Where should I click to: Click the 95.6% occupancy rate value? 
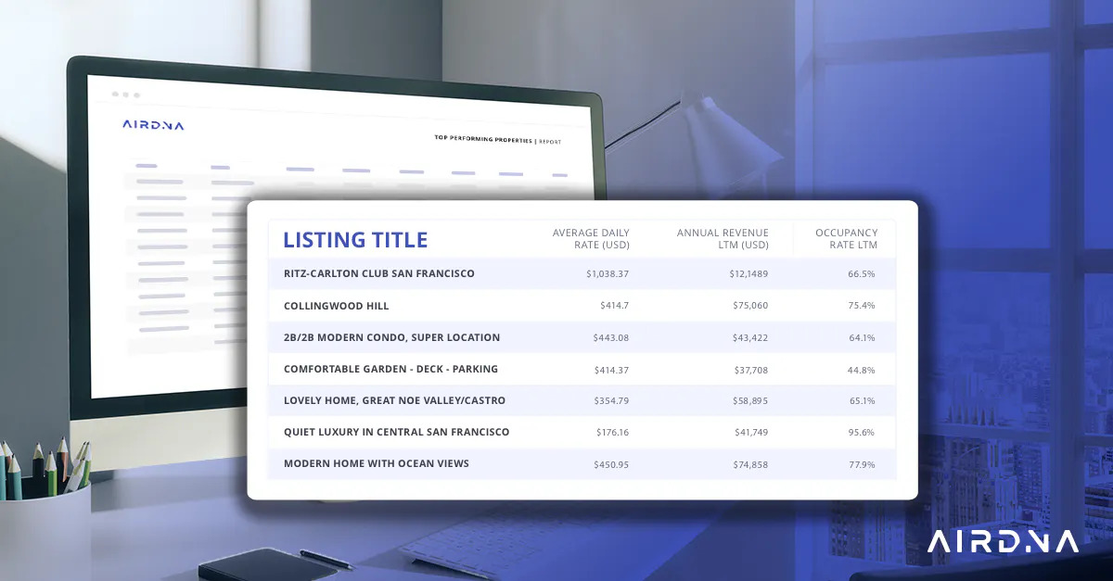863,432
